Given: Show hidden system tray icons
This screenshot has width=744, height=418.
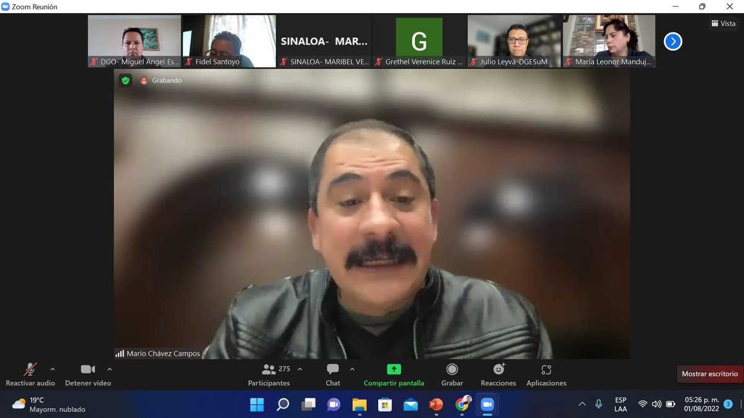Looking at the screenshot, I should pos(582,404).
